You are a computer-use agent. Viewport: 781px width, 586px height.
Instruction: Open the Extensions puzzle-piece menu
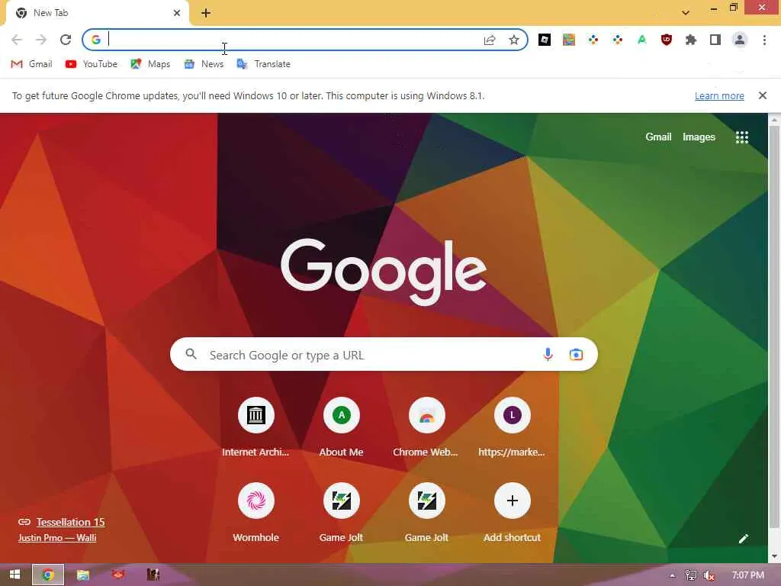point(691,40)
